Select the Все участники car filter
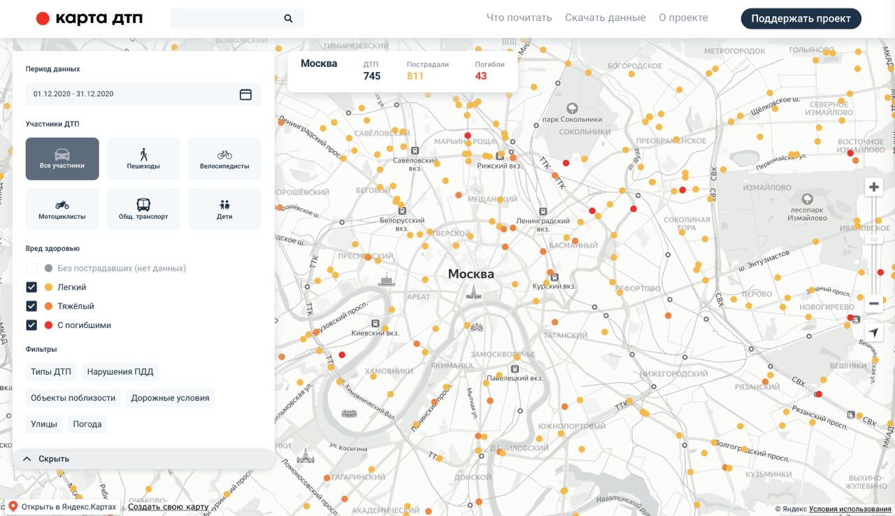Image resolution: width=895 pixels, height=516 pixels. (x=62, y=159)
